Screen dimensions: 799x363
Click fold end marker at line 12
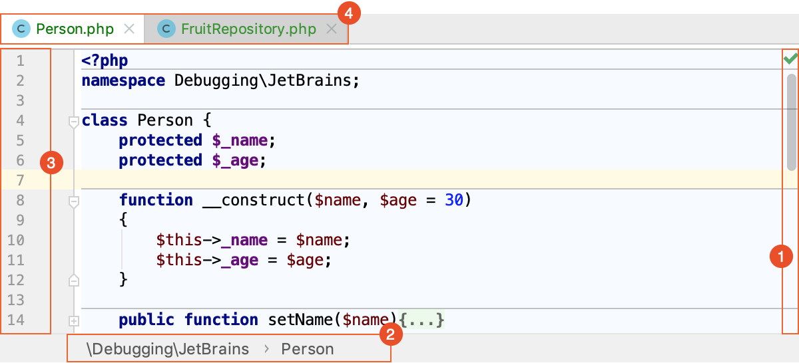[74, 280]
